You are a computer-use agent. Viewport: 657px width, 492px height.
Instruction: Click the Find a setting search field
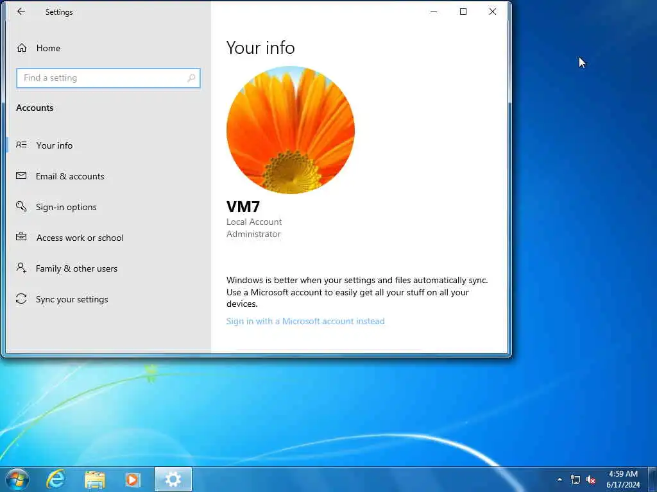108,78
